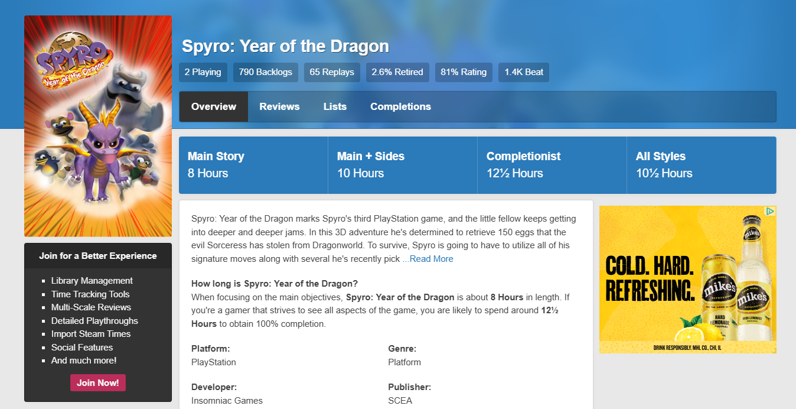Click the Join for a Better Experience heading
Screen dimensions: 796x409
click(98, 256)
